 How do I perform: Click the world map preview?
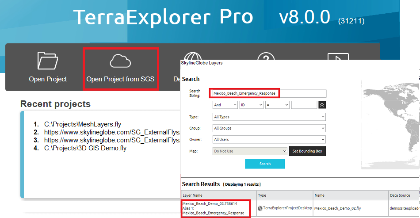click(390, 125)
